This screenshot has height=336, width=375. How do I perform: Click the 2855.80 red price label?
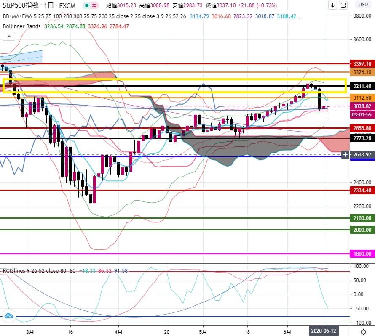point(362,128)
